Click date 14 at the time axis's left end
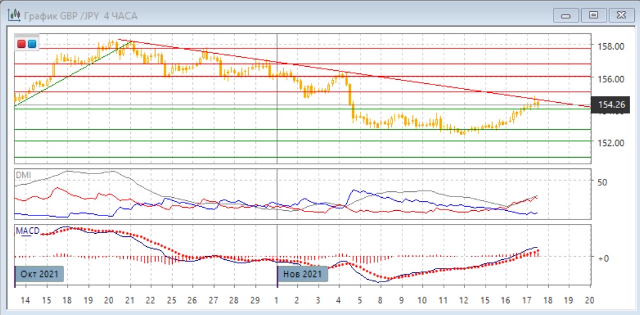Image resolution: width=640 pixels, height=315 pixels. coord(26,299)
